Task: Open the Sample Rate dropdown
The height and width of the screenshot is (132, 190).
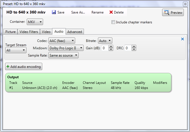Action: (63, 55)
